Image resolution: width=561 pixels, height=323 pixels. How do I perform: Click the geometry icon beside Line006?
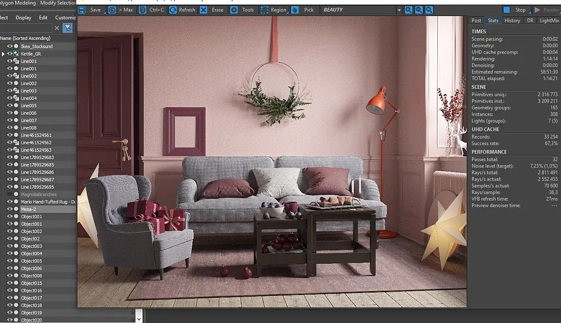(16, 113)
